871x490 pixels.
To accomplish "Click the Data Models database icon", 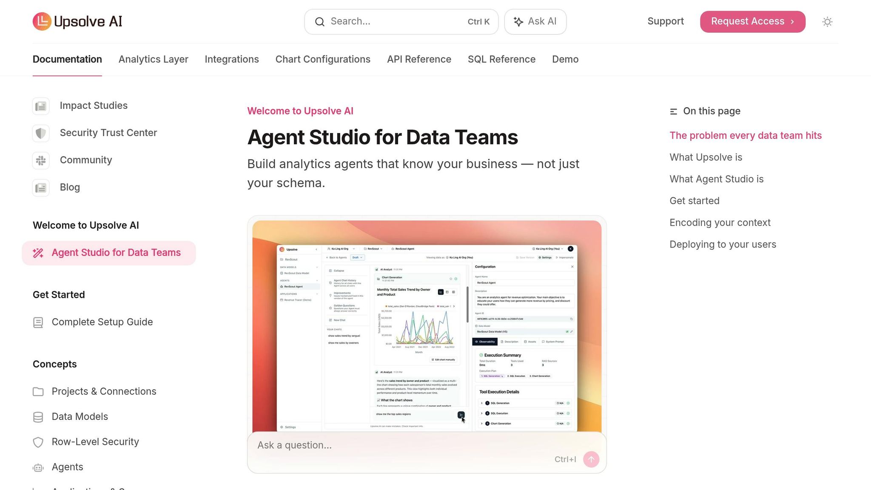I will tap(38, 417).
